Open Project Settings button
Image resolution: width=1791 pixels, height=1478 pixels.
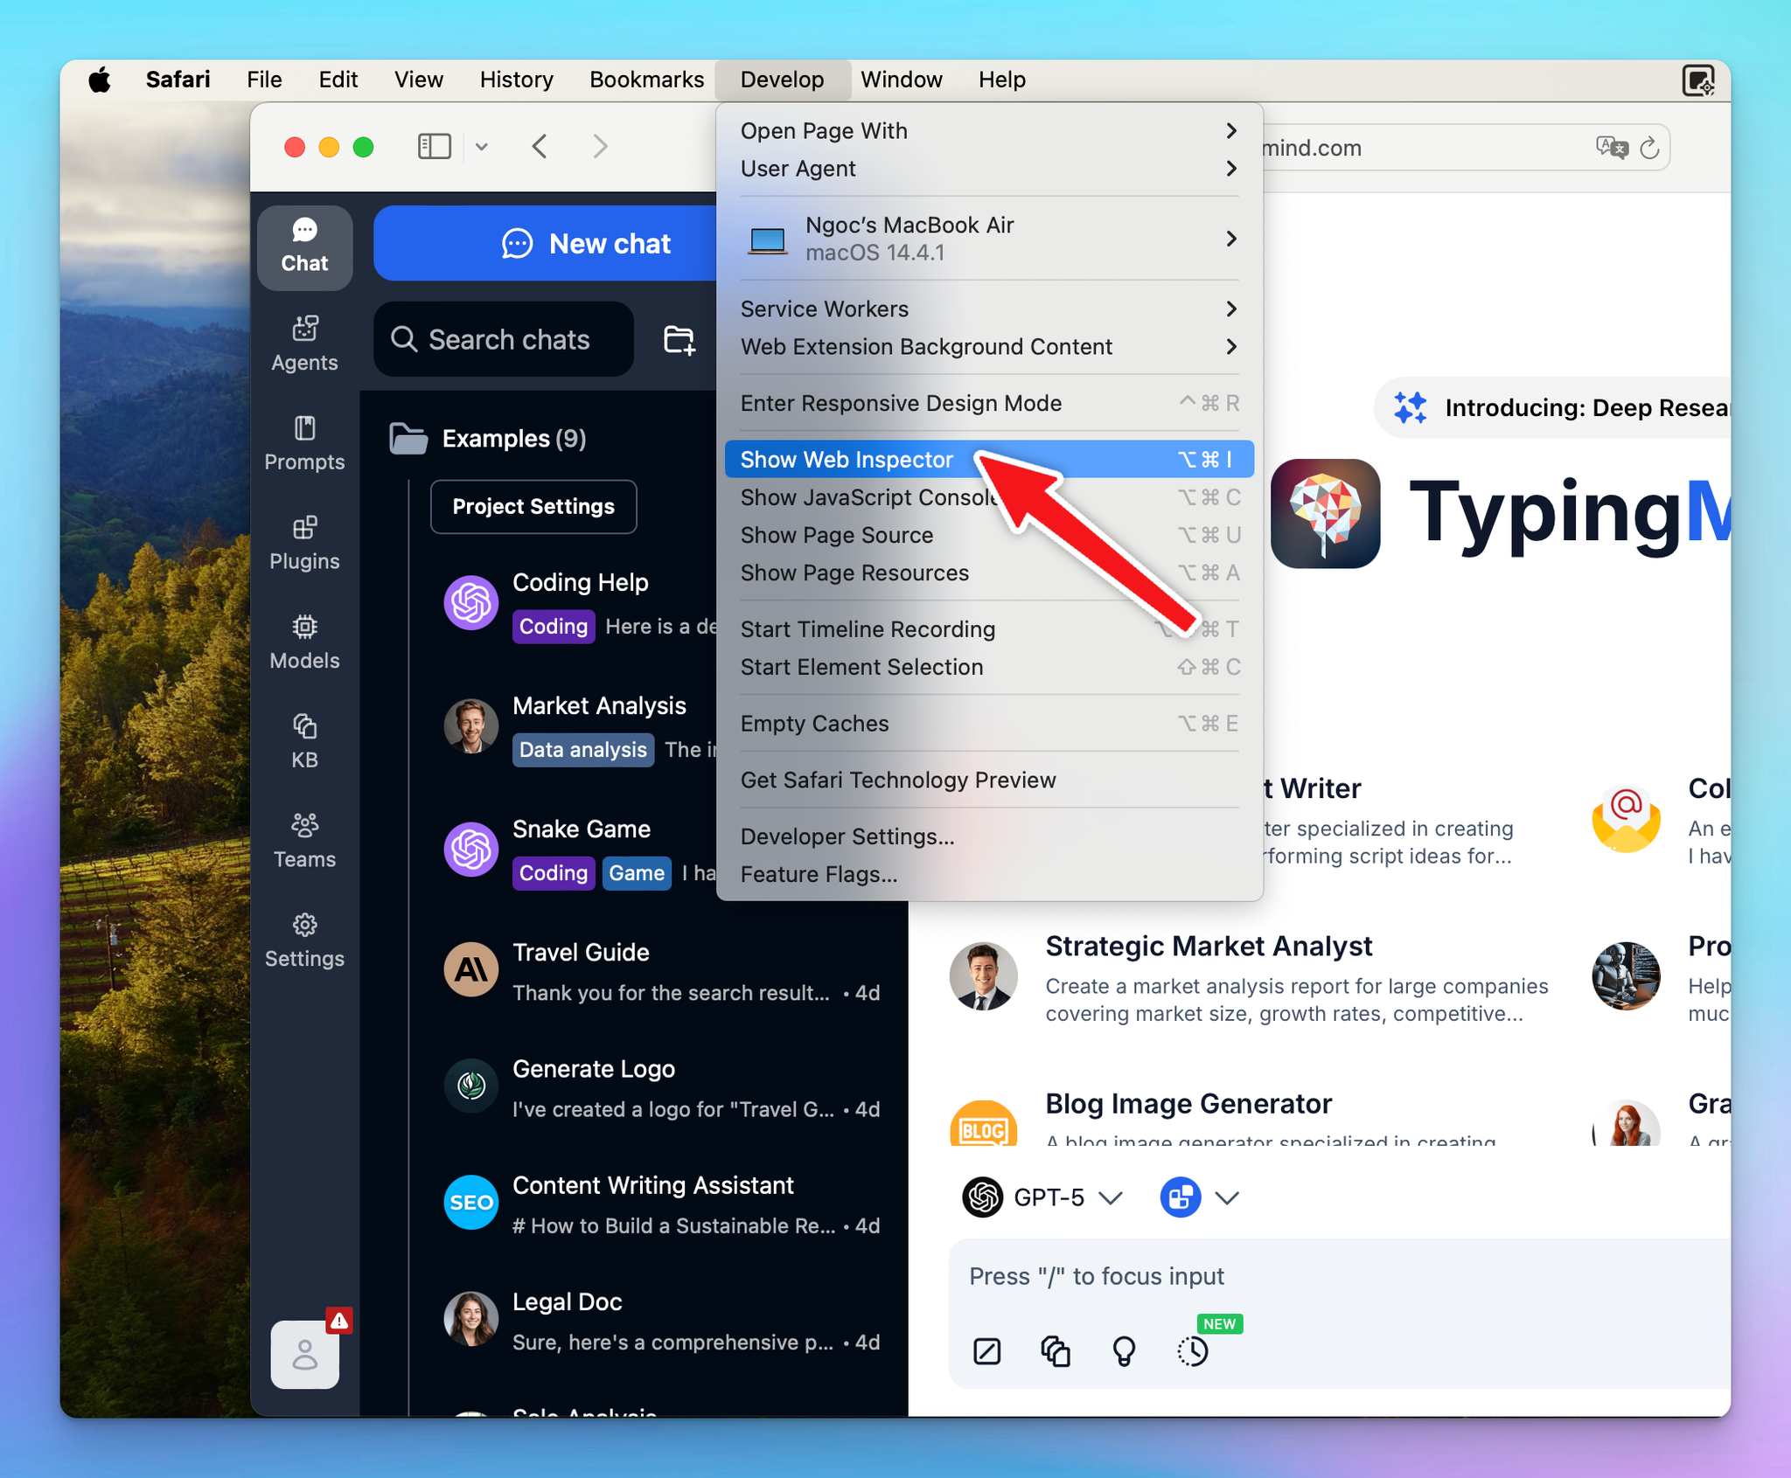tap(533, 506)
